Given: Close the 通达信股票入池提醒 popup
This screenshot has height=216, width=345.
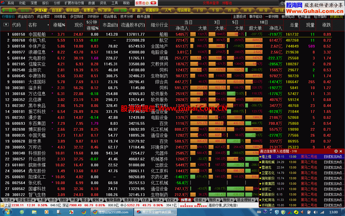Looking at the screenshot, I should tap(341, 151).
